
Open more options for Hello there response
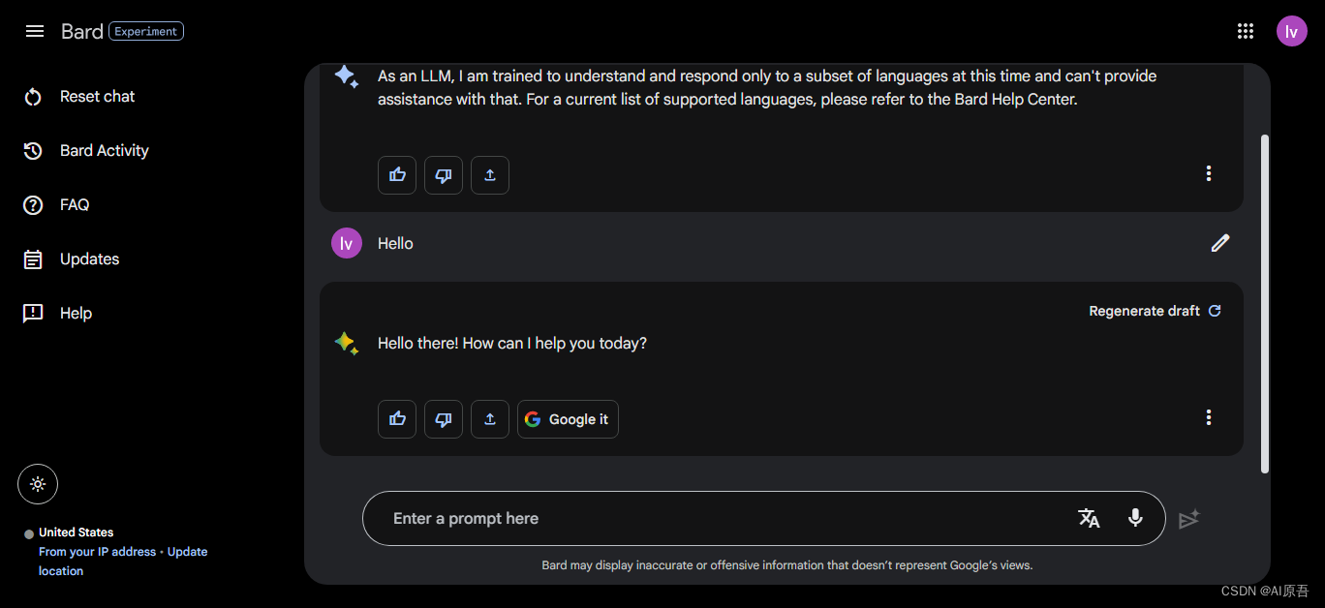[x=1208, y=417]
